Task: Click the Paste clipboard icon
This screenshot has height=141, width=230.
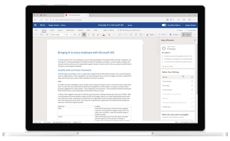Action: pos(41,35)
